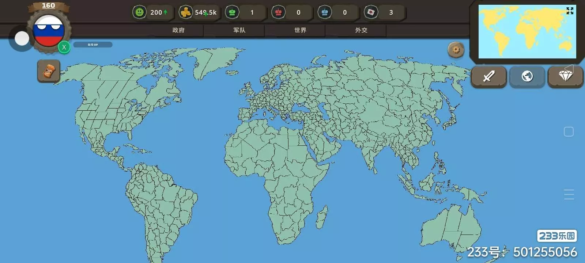Select the globe map mode button
Image resolution: width=585 pixels, height=263 pixels.
(x=527, y=76)
